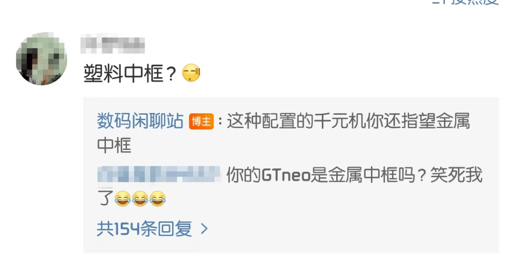Open the blurred username before 你的GTneo

click(159, 174)
